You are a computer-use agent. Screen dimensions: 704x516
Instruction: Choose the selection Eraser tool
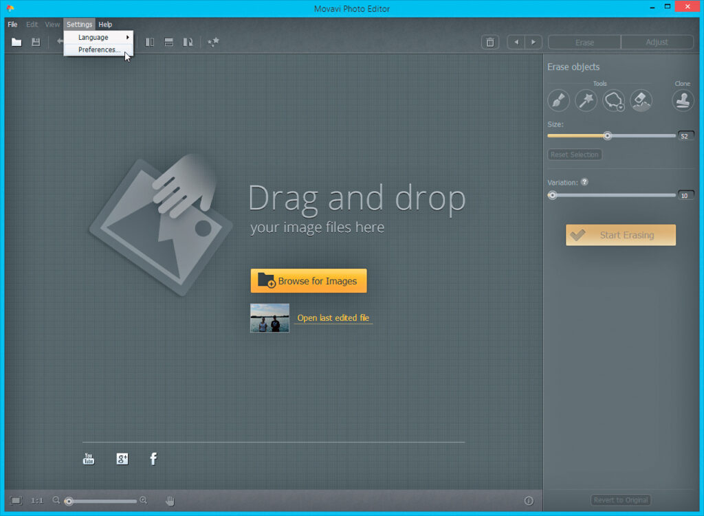coord(641,100)
